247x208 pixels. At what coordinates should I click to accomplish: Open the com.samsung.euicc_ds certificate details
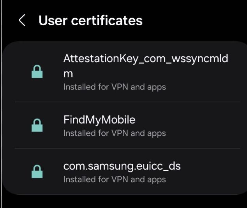(127, 171)
